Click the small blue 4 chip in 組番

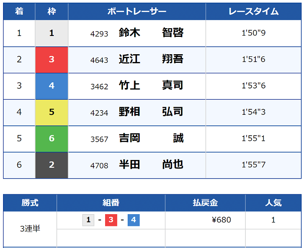coord(133,220)
